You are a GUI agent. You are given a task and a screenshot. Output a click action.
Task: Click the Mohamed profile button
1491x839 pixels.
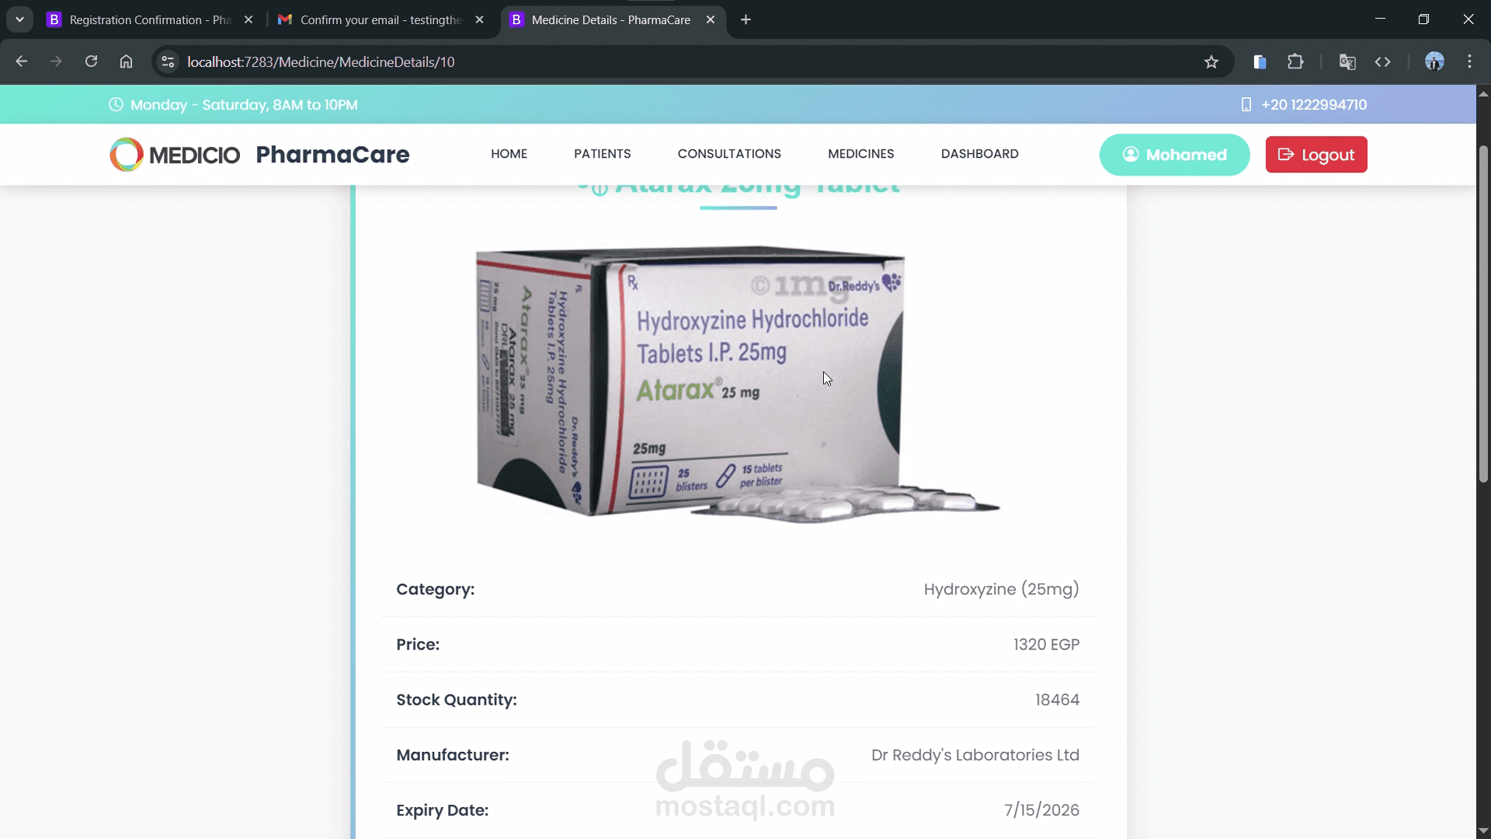[x=1174, y=155]
